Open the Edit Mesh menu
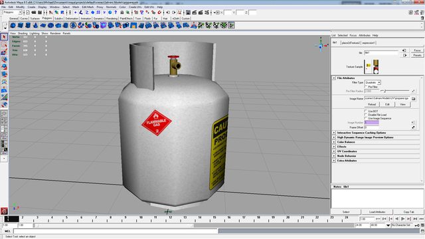The width and height of the screenshot is (425, 239). [88, 7]
